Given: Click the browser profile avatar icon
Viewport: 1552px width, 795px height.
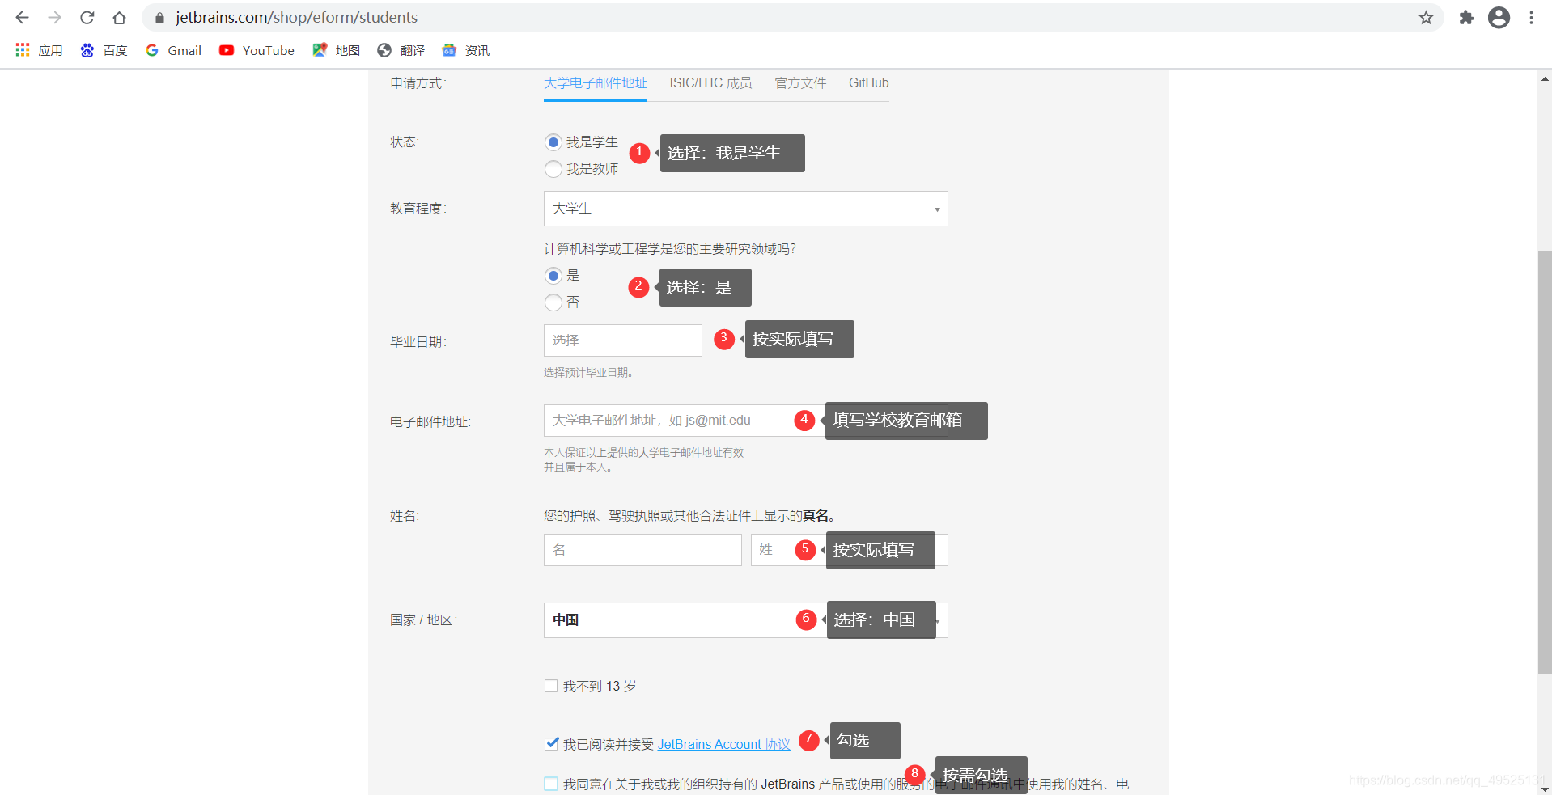Looking at the screenshot, I should tap(1499, 17).
